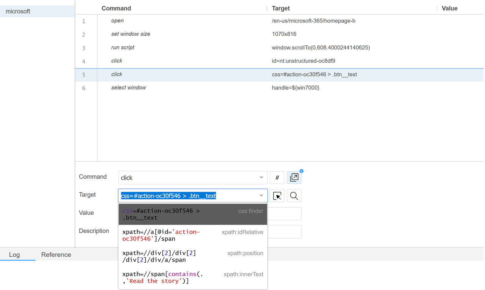Viewport: 485px width, 290px height.
Task: Select row 2 set window size command
Action: tap(279, 34)
